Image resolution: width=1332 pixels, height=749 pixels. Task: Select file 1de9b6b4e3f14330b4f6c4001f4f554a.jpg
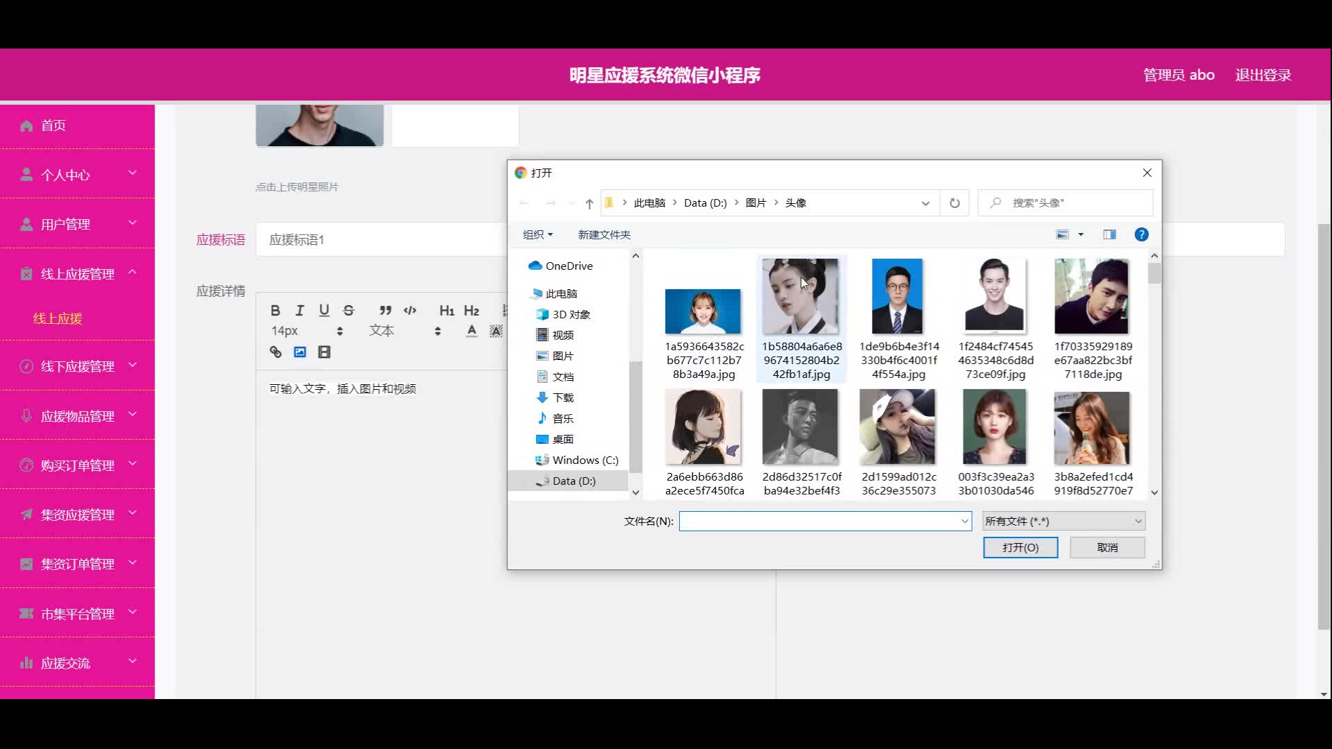[x=898, y=319]
